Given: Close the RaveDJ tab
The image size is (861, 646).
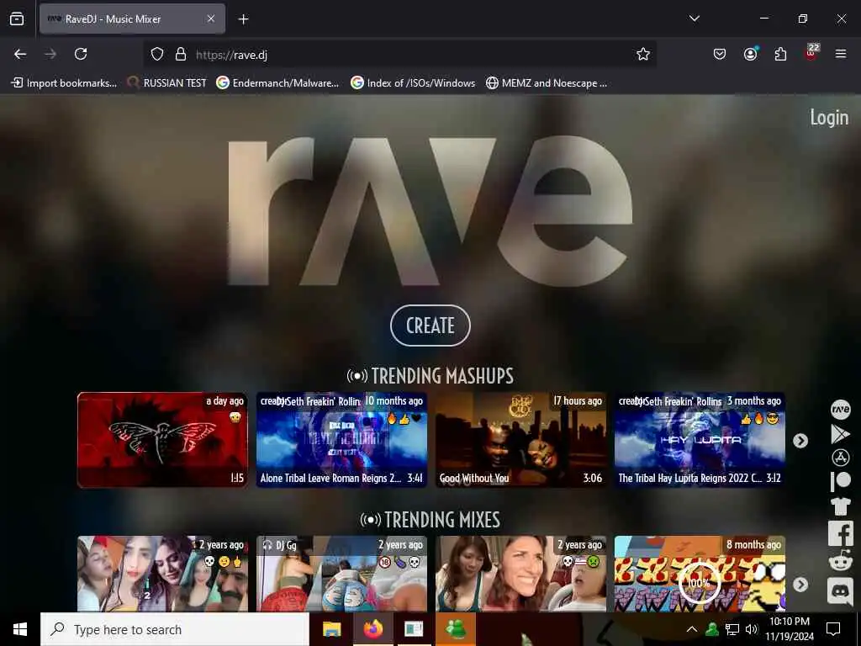Looking at the screenshot, I should [x=211, y=19].
